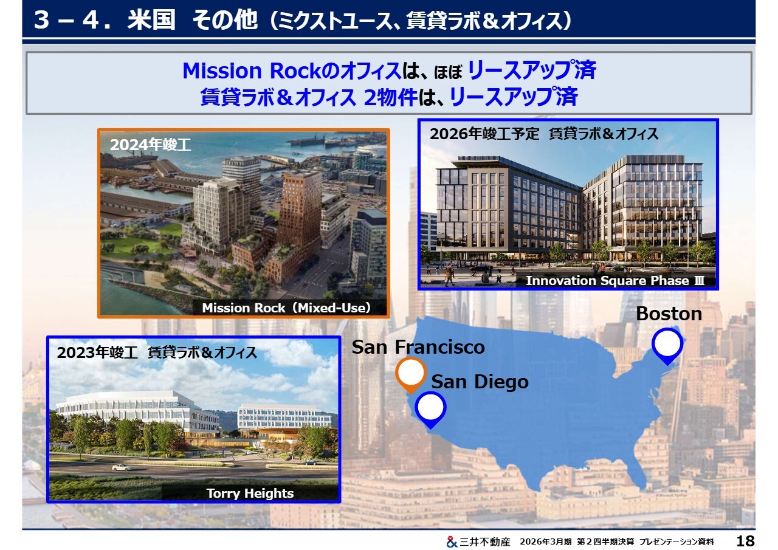Screen dimensions: 778x550
Task: Click the headline starting with "Mission Rockのオフィス"
Action: (389, 71)
